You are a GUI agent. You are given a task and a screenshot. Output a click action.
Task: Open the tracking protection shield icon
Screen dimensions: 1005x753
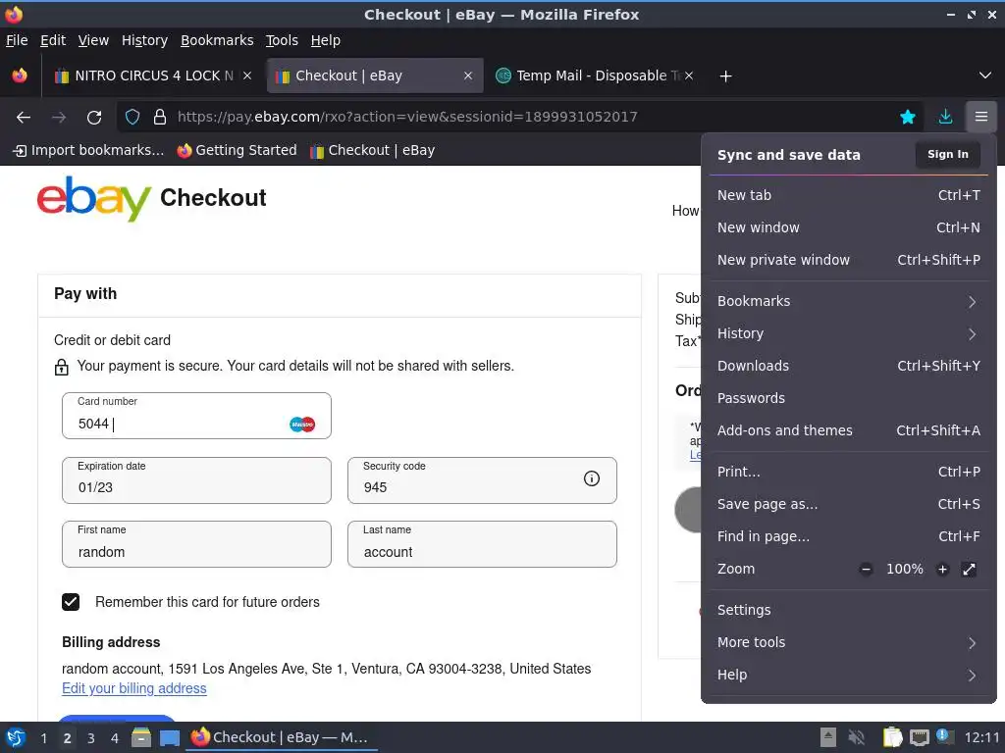(x=132, y=118)
